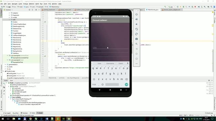Click the hammer icon in Build panel sidebar
This screenshot has height=121, width=216.
click(x=4, y=84)
